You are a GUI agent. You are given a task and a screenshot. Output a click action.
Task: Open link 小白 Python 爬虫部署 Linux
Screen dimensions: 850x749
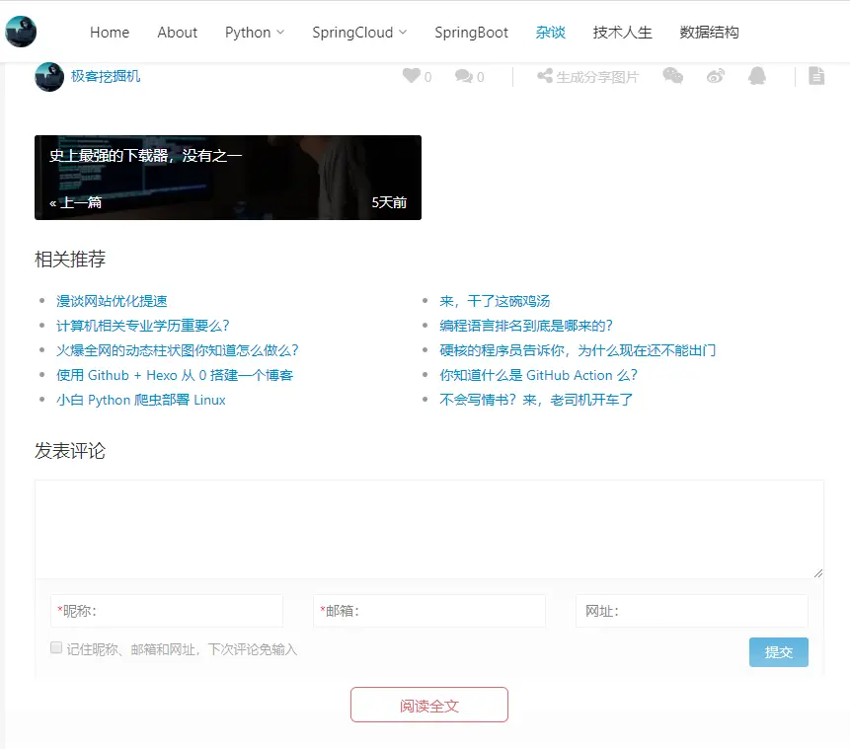pos(141,400)
